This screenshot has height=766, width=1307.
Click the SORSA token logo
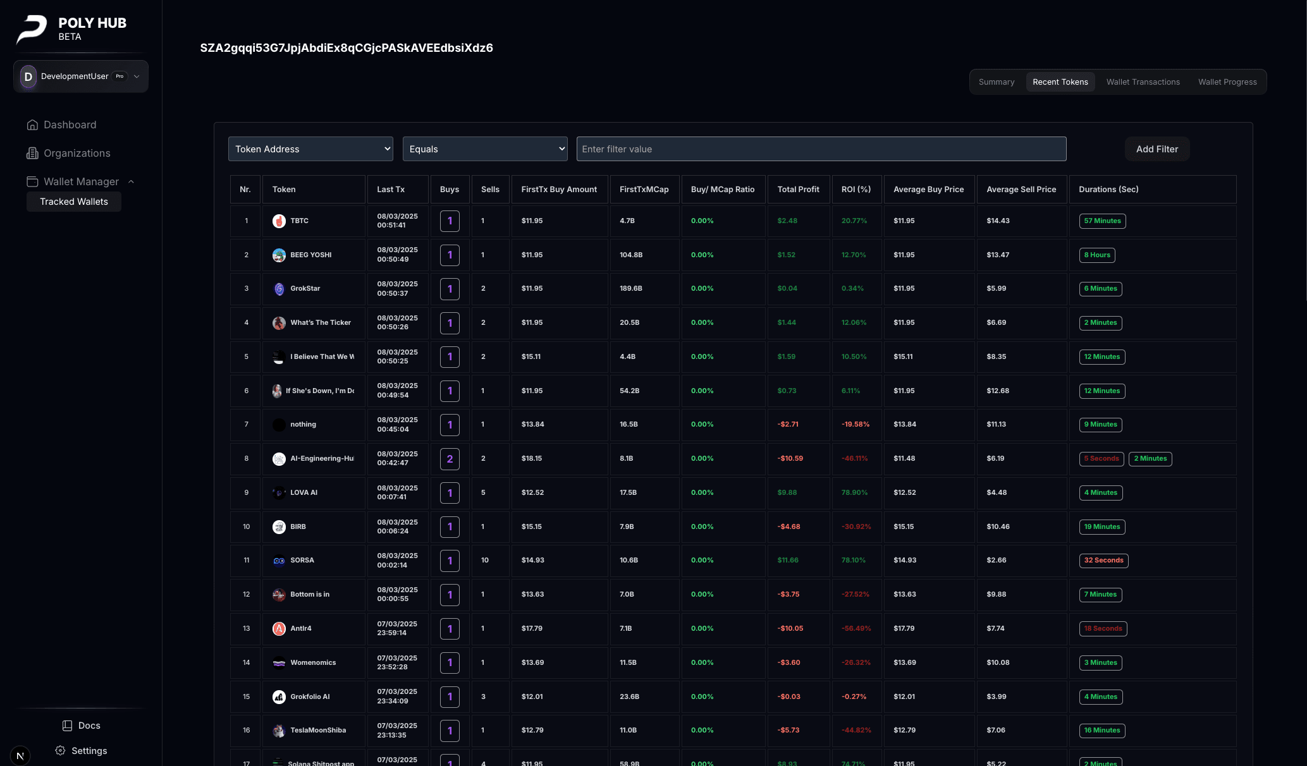279,560
